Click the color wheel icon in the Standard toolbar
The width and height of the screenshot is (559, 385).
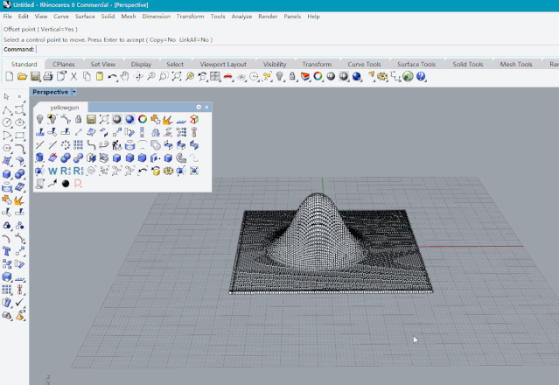[x=318, y=76]
